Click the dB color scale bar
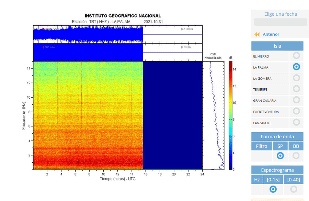 [231, 115]
